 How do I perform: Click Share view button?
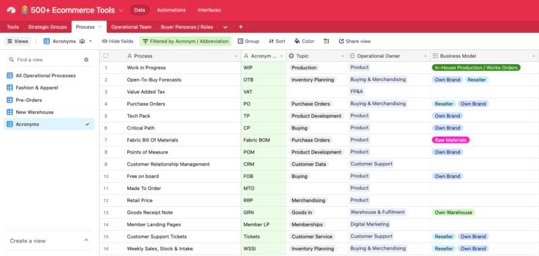click(355, 41)
